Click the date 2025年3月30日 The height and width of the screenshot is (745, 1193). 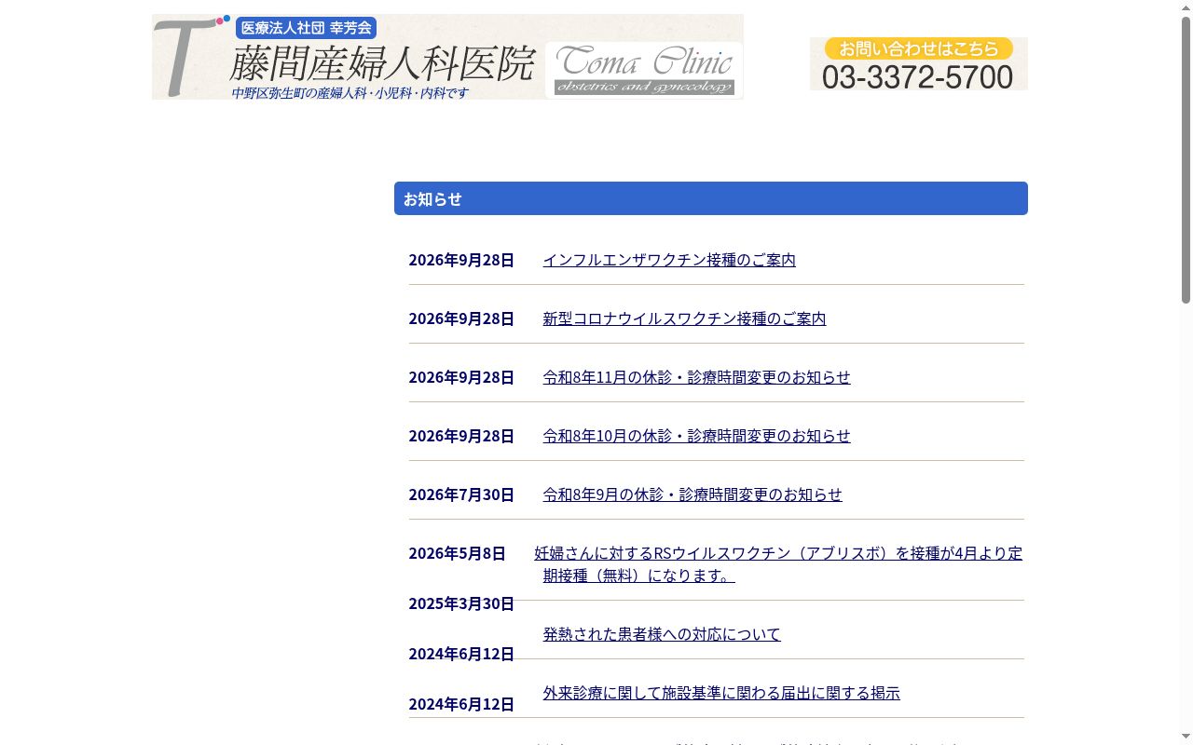pos(461,603)
